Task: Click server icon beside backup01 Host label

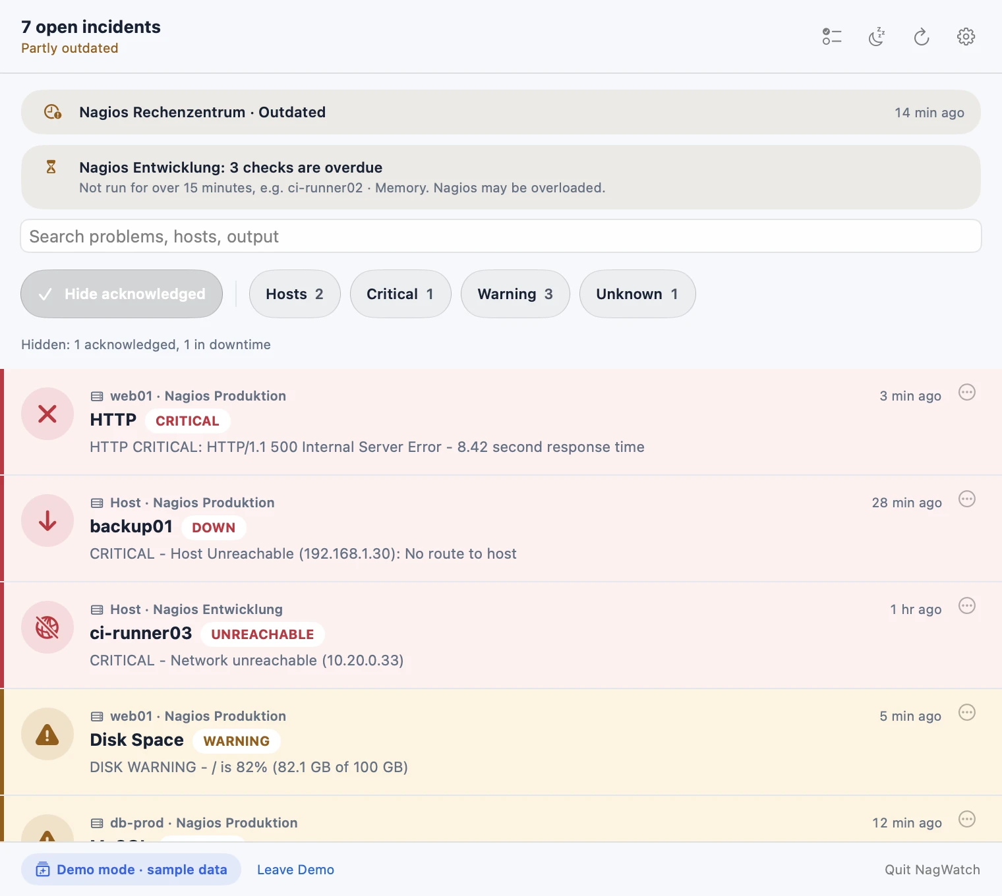Action: (97, 503)
